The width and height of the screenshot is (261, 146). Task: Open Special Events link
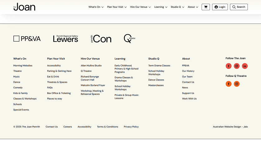tap(21, 110)
